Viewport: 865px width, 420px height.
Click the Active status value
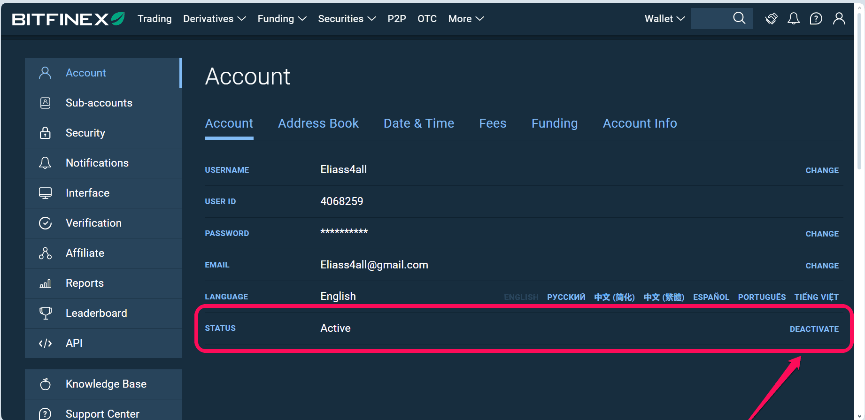coord(335,328)
